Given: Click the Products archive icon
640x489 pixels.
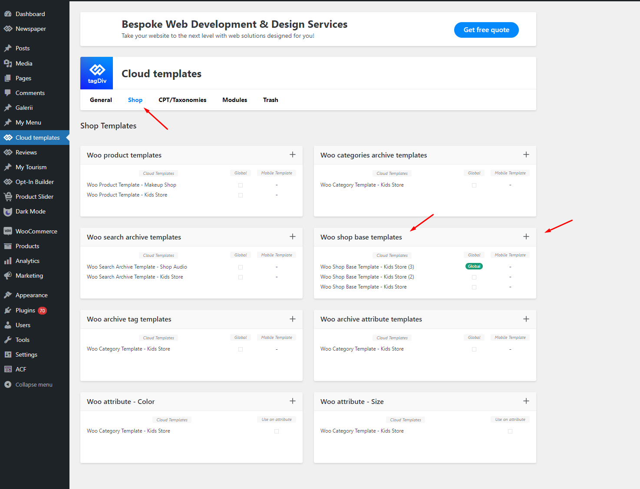Looking at the screenshot, I should click(x=8, y=246).
